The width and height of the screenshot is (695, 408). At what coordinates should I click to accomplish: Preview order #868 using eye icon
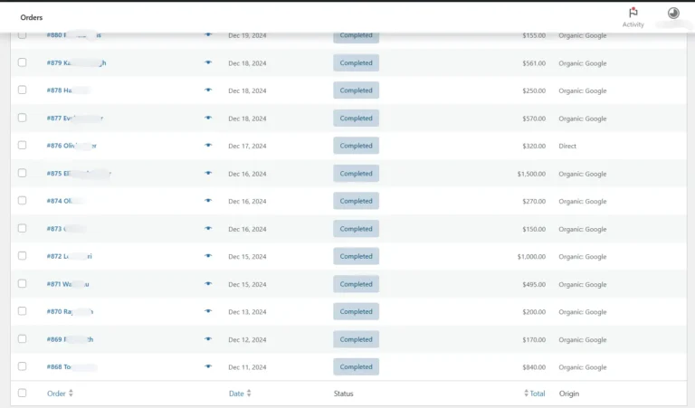pyautogui.click(x=208, y=367)
